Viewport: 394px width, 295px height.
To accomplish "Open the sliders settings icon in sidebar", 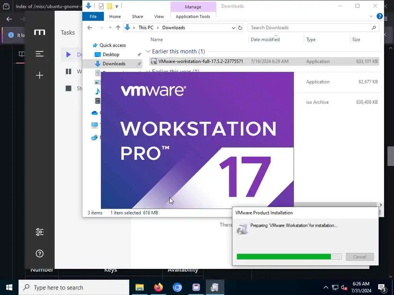I will [40, 232].
